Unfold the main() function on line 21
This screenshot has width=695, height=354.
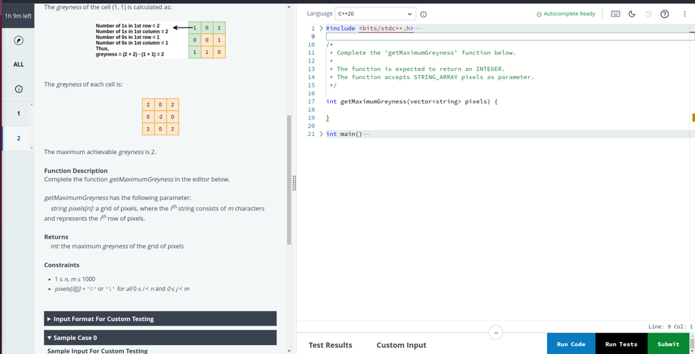(321, 134)
